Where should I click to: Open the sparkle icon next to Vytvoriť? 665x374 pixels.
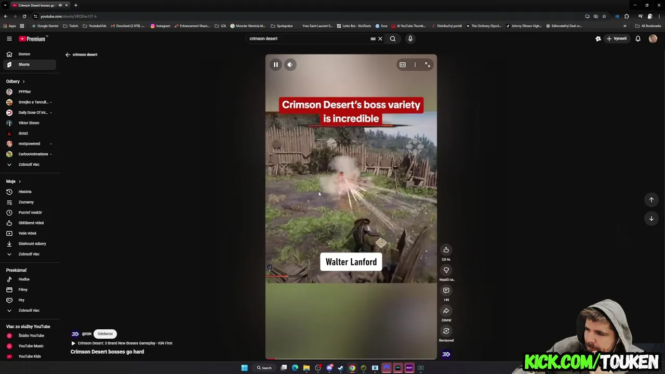pyautogui.click(x=598, y=38)
